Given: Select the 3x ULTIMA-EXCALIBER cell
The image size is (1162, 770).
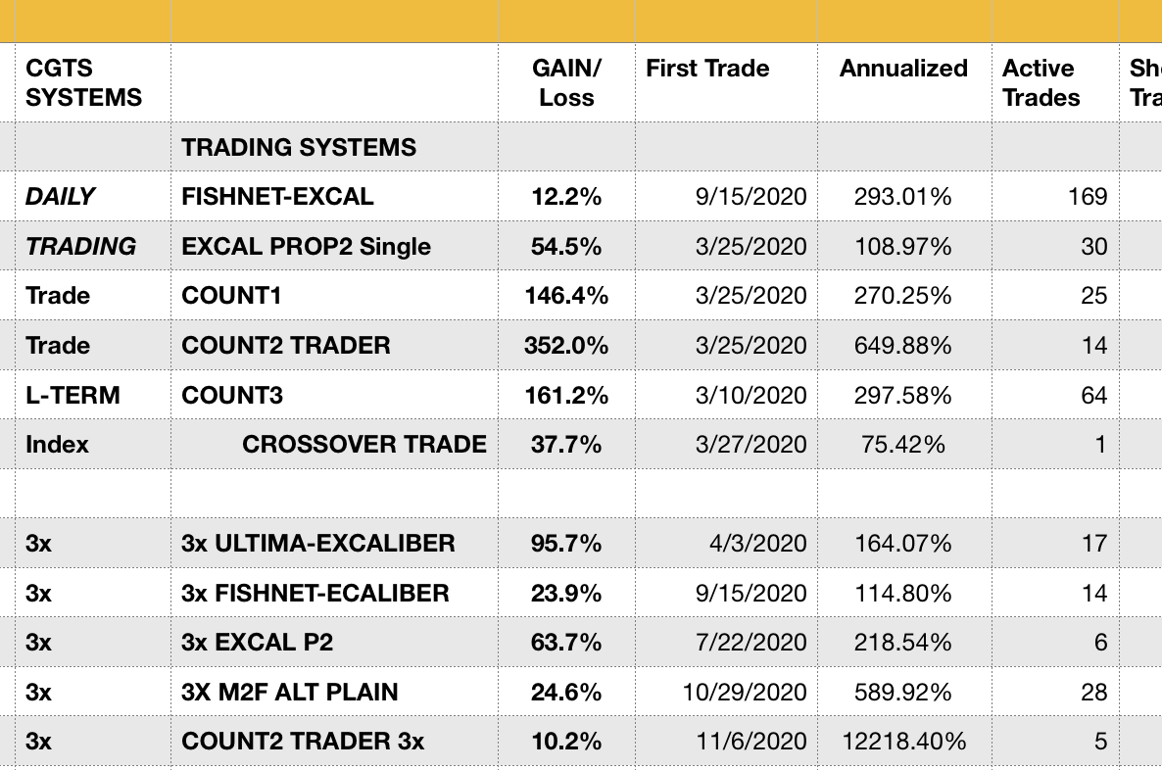Looking at the screenshot, I should (x=318, y=544).
